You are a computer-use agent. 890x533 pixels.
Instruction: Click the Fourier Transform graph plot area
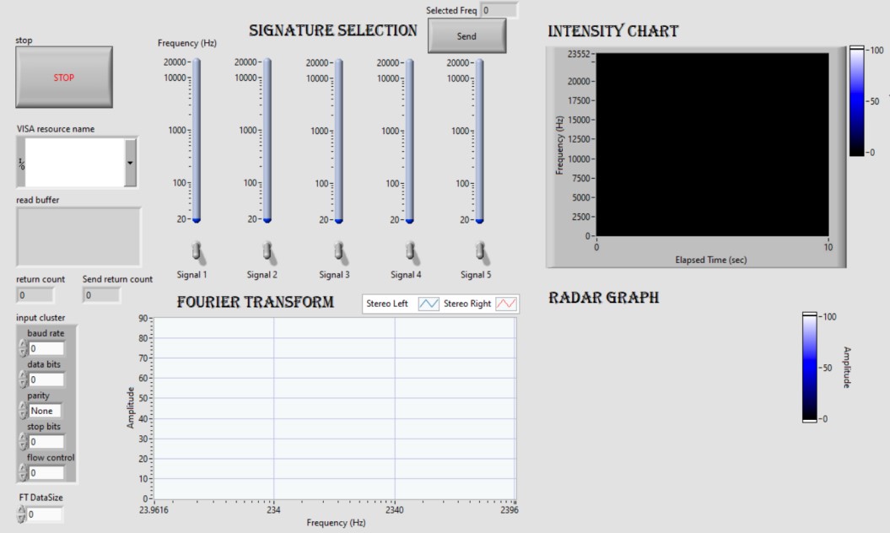coord(335,409)
